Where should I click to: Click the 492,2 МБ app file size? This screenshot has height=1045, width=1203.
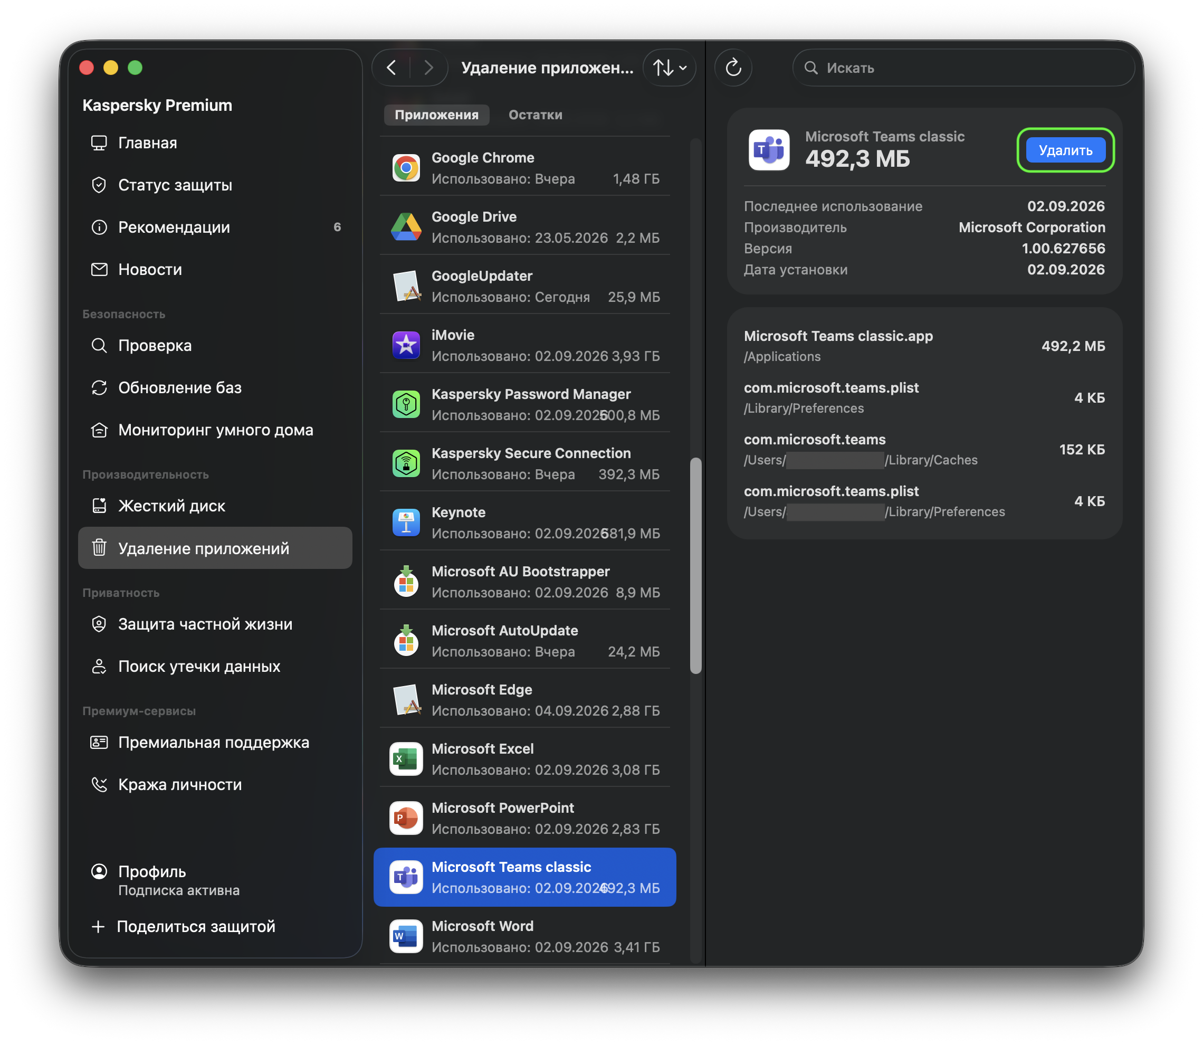1073,346
